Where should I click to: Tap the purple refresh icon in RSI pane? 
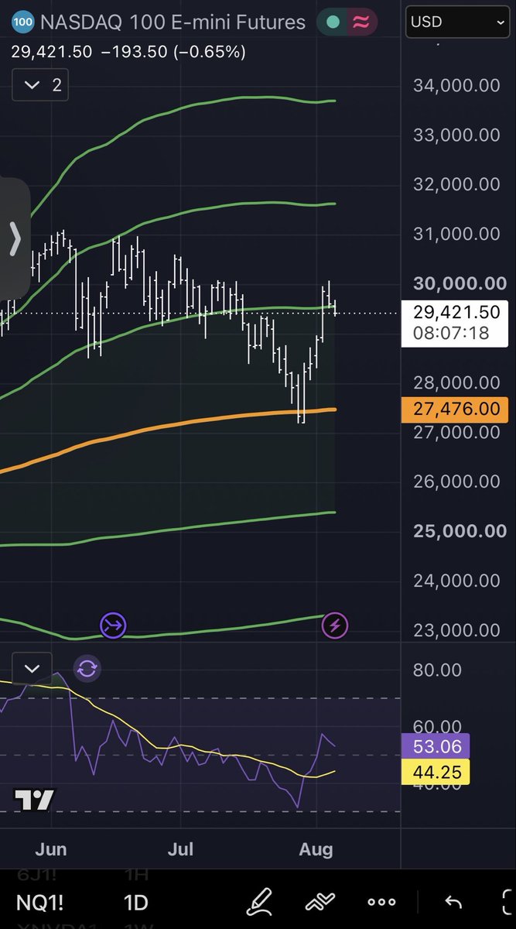tap(87, 668)
